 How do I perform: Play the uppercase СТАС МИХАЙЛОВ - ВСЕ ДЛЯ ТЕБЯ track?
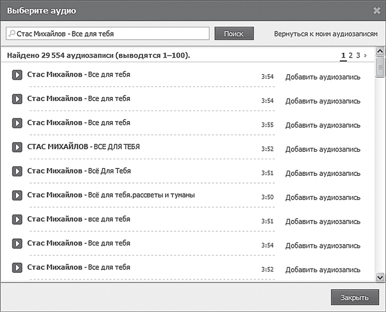[x=17, y=147]
